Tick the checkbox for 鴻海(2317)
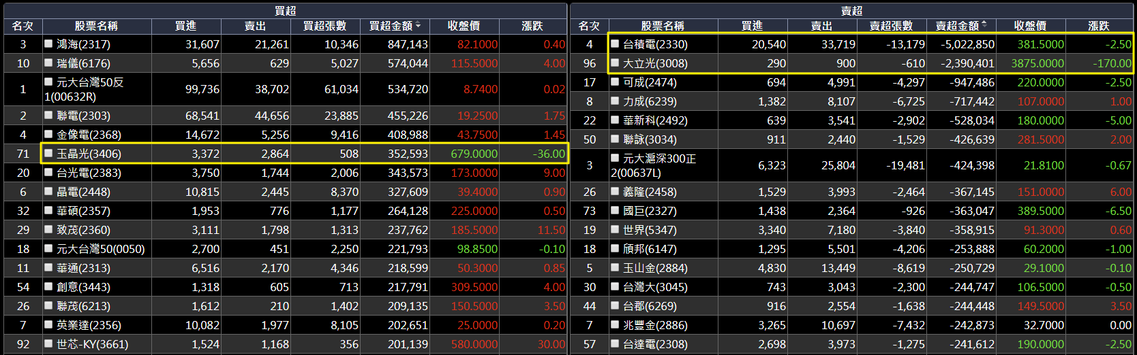The height and width of the screenshot is (355, 1137). (48, 44)
